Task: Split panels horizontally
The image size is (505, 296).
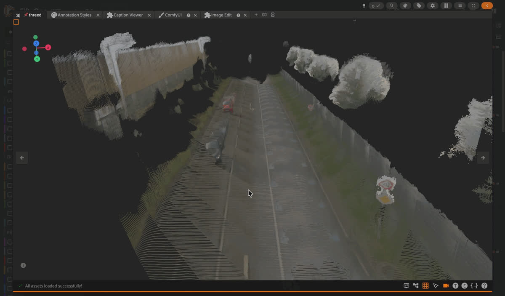Action: pyautogui.click(x=264, y=15)
